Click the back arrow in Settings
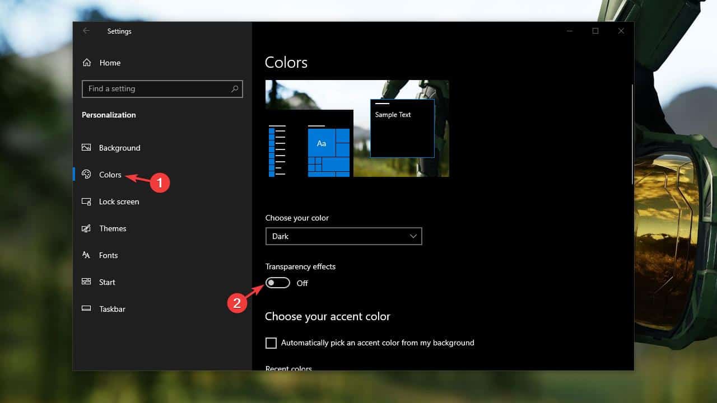The height and width of the screenshot is (403, 717). pos(85,31)
